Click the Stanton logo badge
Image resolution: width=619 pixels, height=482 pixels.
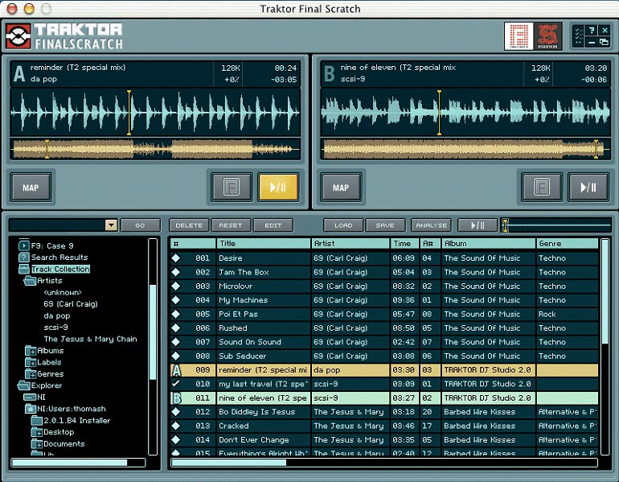(548, 36)
